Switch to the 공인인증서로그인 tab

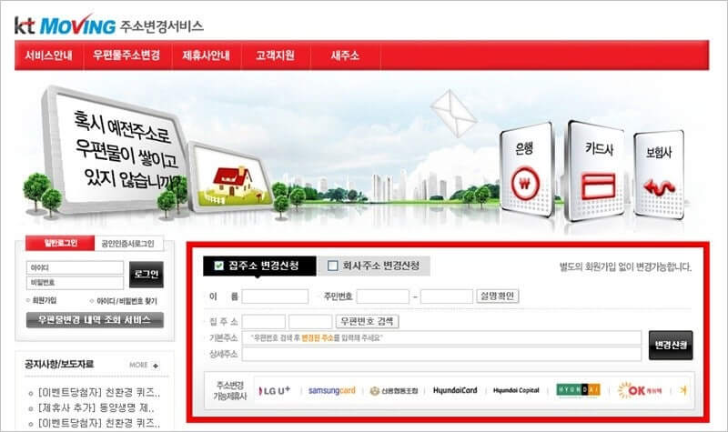click(128, 244)
